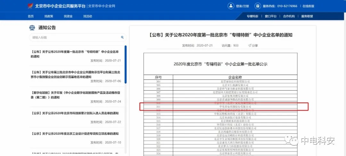Click the 登录/注册 link
Viewport: 346px width, 156px height.
pyautogui.click(x=243, y=6)
